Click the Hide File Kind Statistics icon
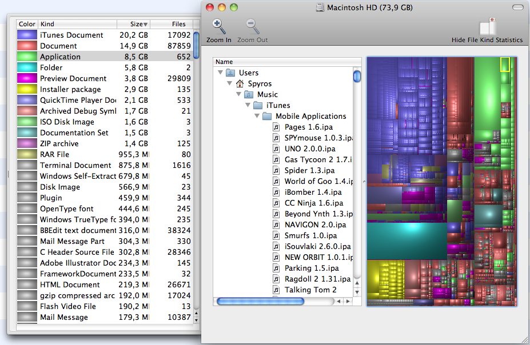The height and width of the screenshot is (345, 530). pyautogui.click(x=487, y=26)
